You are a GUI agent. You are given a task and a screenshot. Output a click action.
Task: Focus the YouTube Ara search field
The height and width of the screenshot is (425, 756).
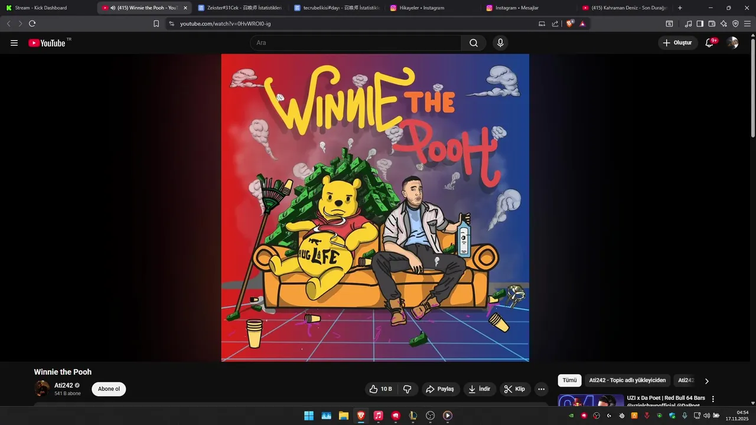click(x=356, y=42)
